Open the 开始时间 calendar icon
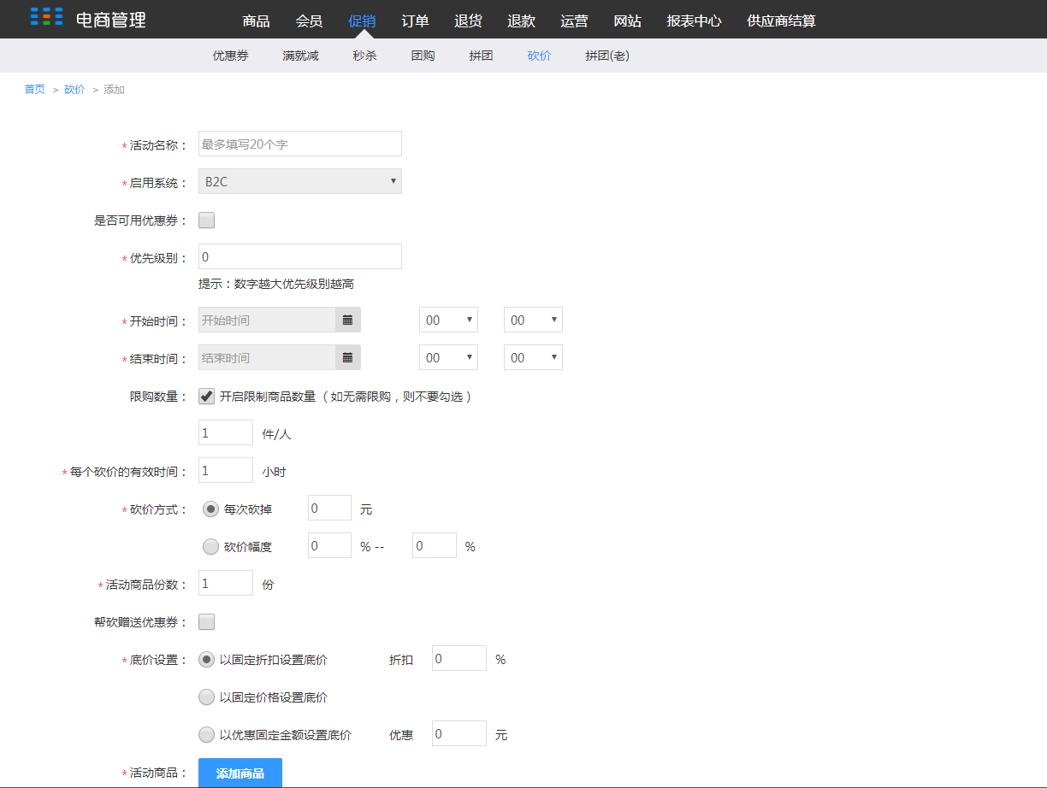The image size is (1047, 788). (348, 320)
